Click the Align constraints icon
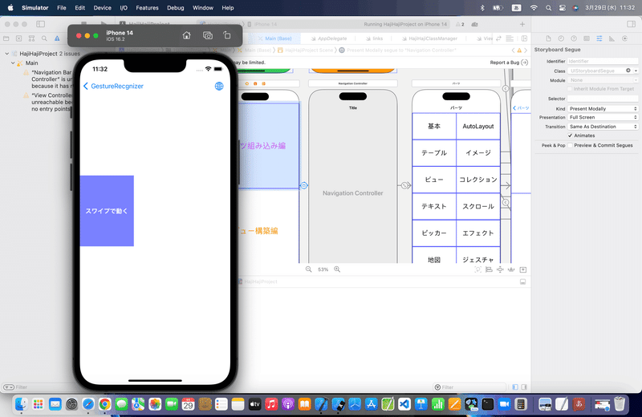 [x=489, y=269]
